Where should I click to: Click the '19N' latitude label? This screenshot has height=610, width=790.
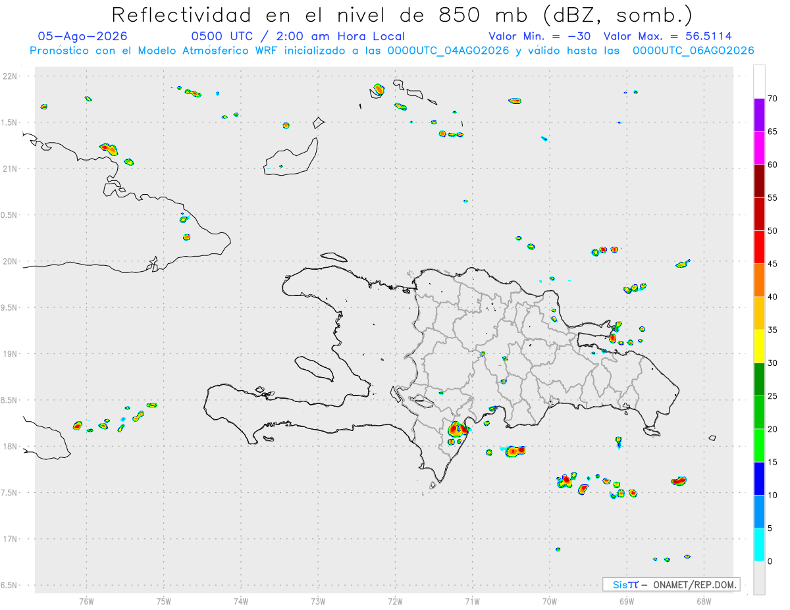point(11,354)
